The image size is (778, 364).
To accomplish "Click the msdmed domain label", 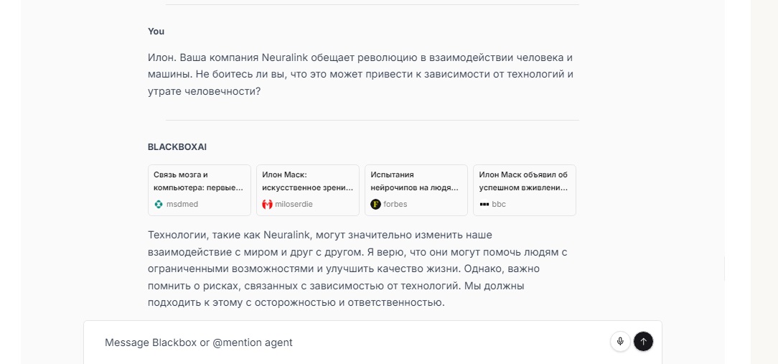I will 182,204.
